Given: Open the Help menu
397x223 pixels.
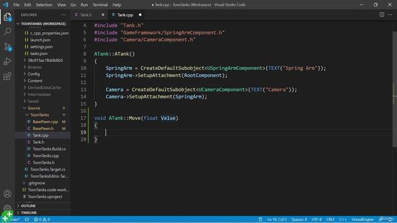Looking at the screenshot, I should click(117, 5).
